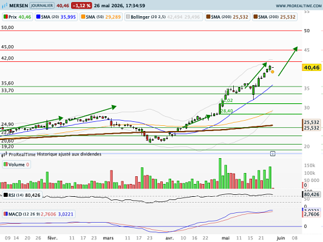Click the orange dot marker near the last candle
Image resolution: width=323 pixels, height=242 pixels.
coord(273,72)
